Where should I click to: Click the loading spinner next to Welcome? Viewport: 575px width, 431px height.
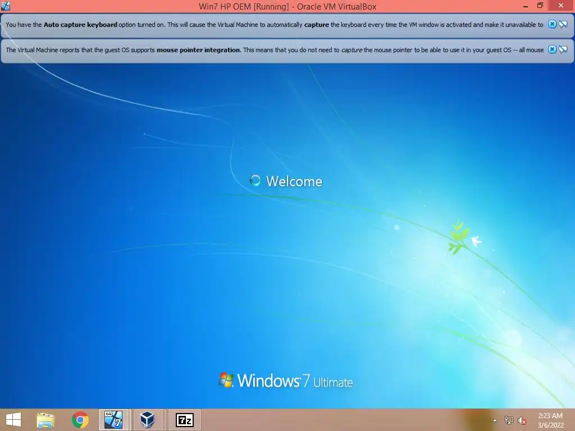255,180
